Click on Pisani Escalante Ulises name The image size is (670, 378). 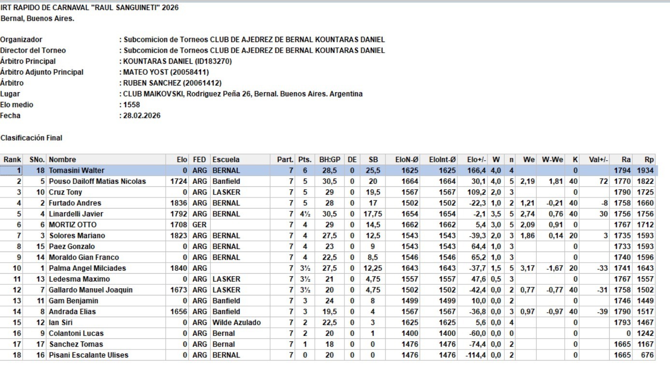(x=88, y=355)
